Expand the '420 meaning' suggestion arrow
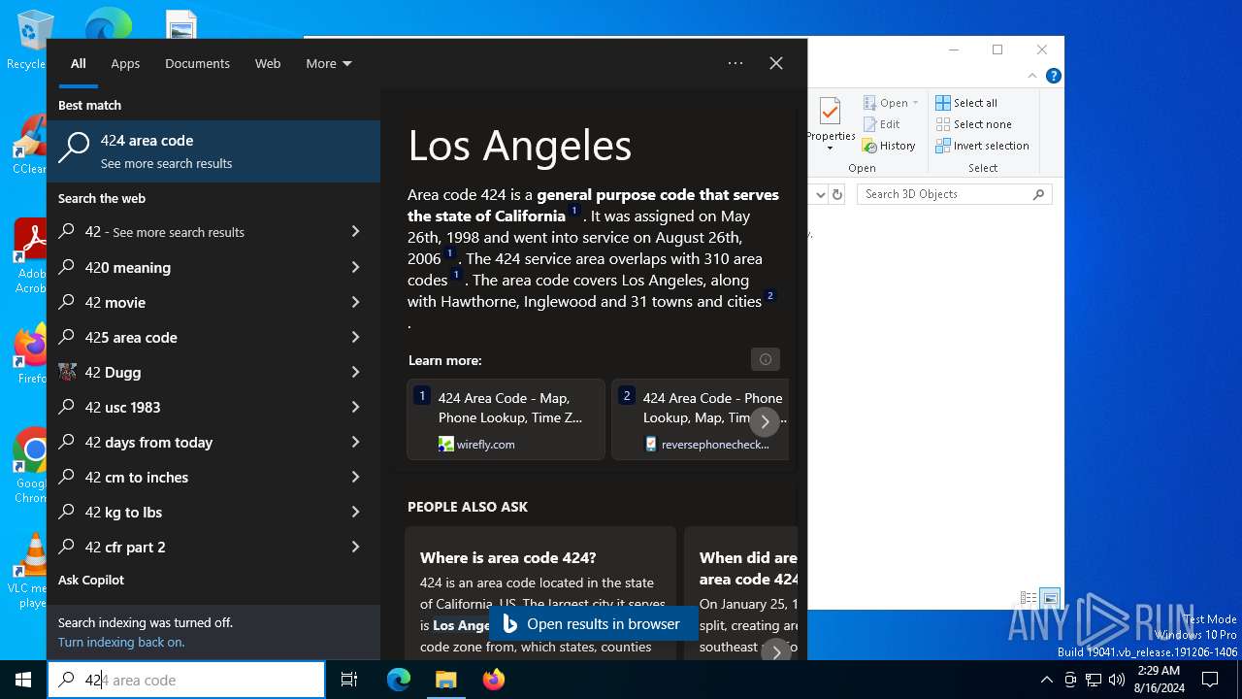Viewport: 1242px width, 699px height. click(355, 267)
